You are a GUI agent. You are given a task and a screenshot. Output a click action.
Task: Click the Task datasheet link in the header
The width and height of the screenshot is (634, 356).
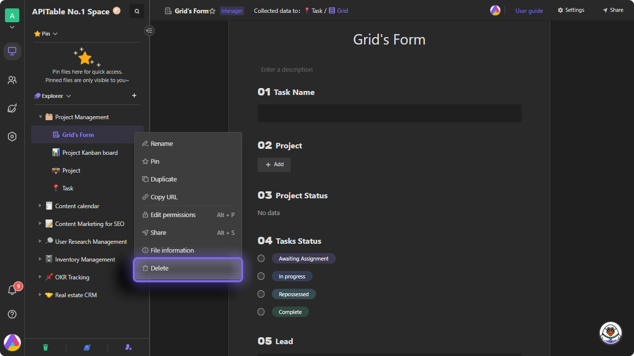tap(314, 10)
